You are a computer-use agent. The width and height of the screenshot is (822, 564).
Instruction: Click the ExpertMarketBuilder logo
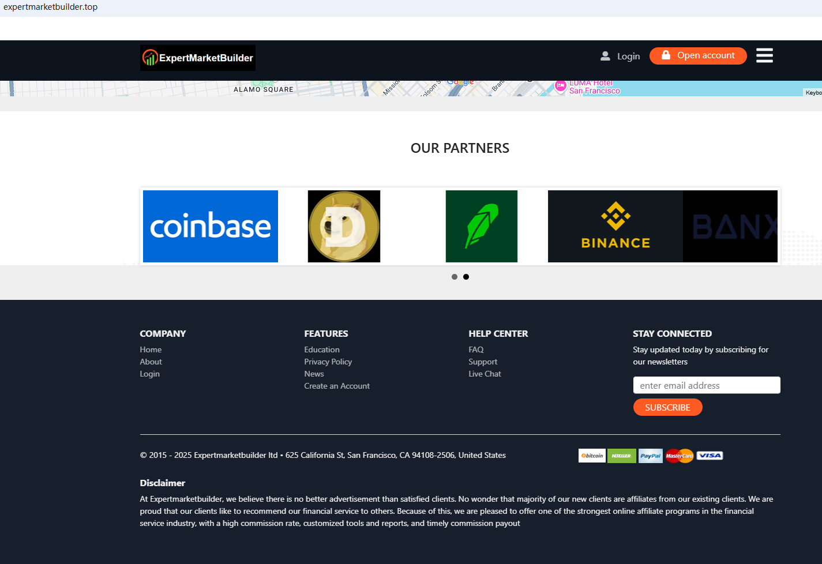coord(197,58)
